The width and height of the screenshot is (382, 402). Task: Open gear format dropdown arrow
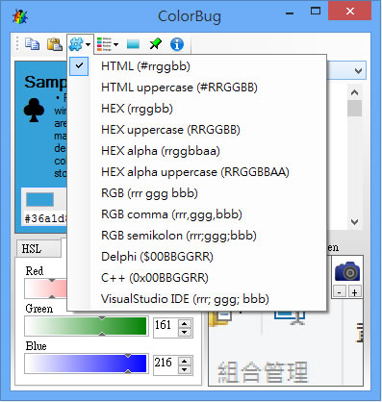pos(88,44)
